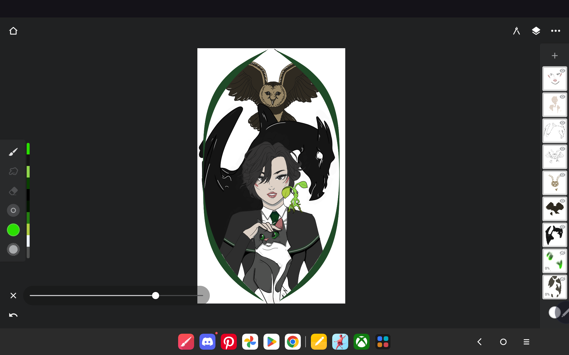Select the face linework layer thumbnail

(x=554, y=79)
